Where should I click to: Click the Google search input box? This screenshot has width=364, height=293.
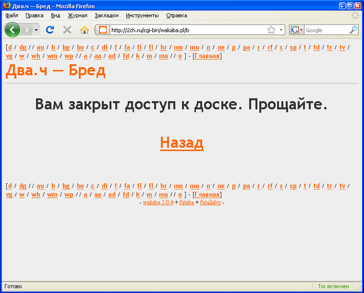[x=326, y=30]
